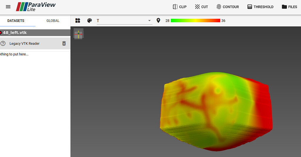Switch to the Datasets tab

pos(16,21)
